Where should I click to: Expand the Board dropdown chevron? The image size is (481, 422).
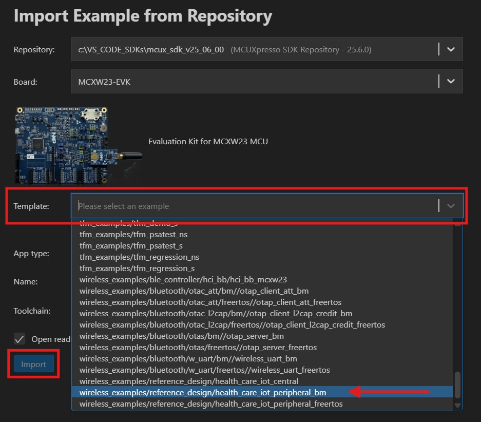pyautogui.click(x=451, y=82)
